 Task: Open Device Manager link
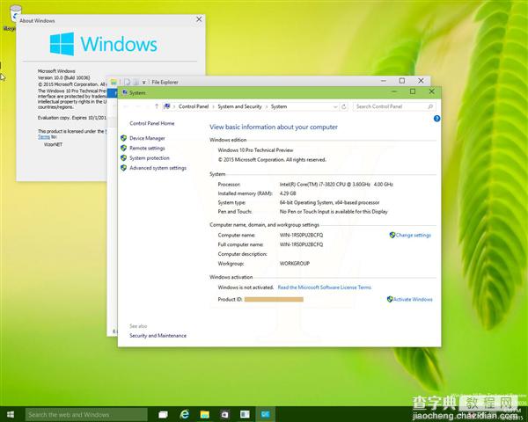147,138
